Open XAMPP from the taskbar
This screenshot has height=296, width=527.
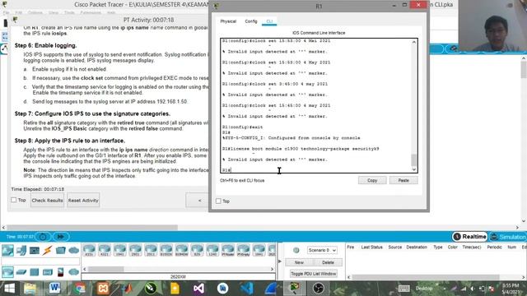pyautogui.click(x=104, y=289)
